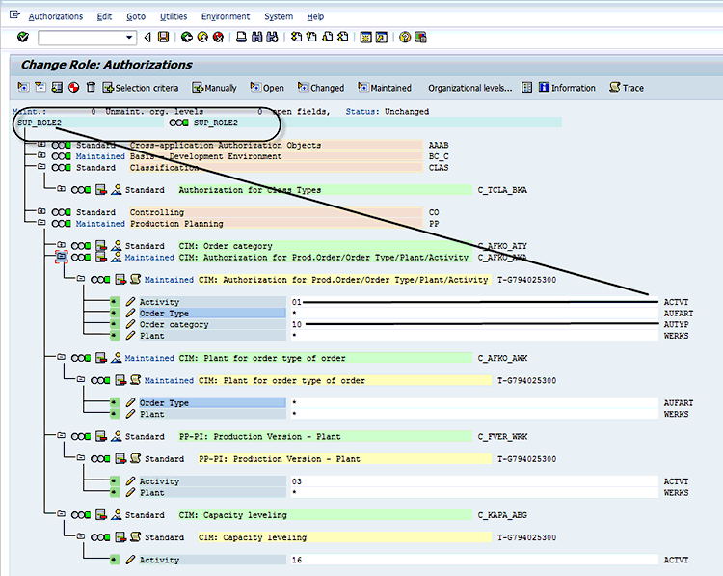Open the command field dropdown arrow

(x=129, y=38)
